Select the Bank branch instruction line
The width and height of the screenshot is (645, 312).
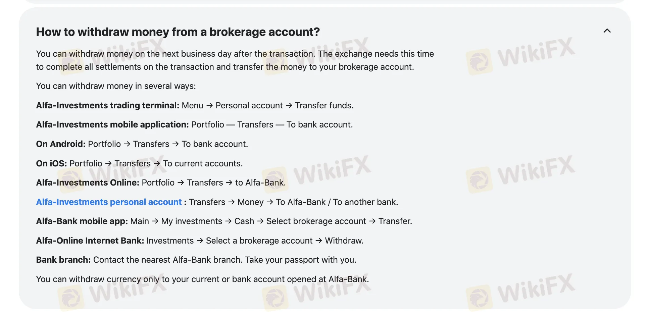pos(196,259)
